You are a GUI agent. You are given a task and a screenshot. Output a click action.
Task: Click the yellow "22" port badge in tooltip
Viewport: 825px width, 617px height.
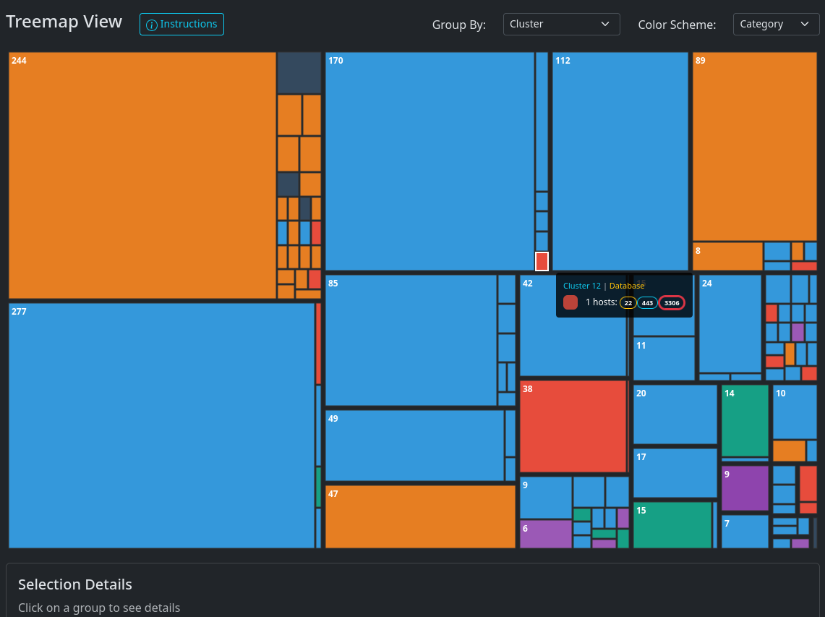click(628, 302)
